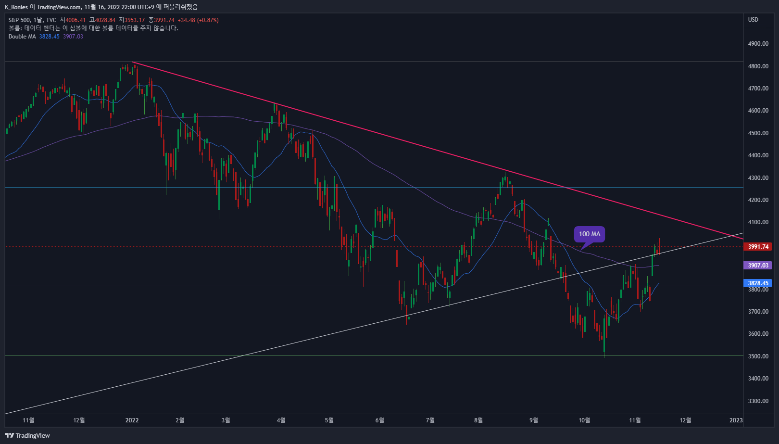The width and height of the screenshot is (779, 444).
Task: Click the 4500.00 price axis value
Action: point(758,133)
